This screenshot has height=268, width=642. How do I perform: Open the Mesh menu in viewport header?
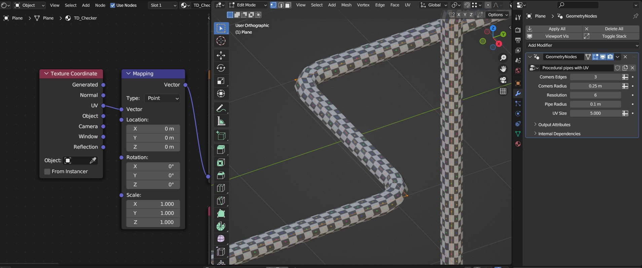(x=346, y=5)
